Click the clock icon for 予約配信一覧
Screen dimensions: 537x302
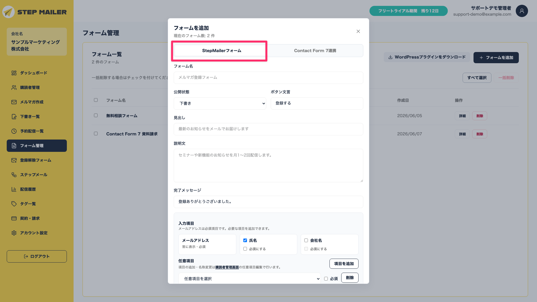(x=14, y=131)
